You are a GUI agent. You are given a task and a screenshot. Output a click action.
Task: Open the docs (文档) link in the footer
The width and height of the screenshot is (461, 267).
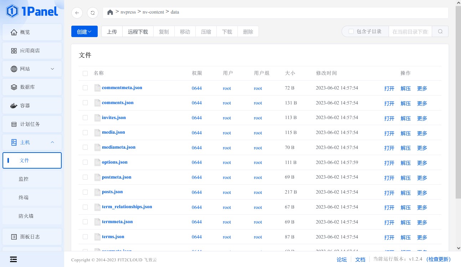click(x=360, y=260)
